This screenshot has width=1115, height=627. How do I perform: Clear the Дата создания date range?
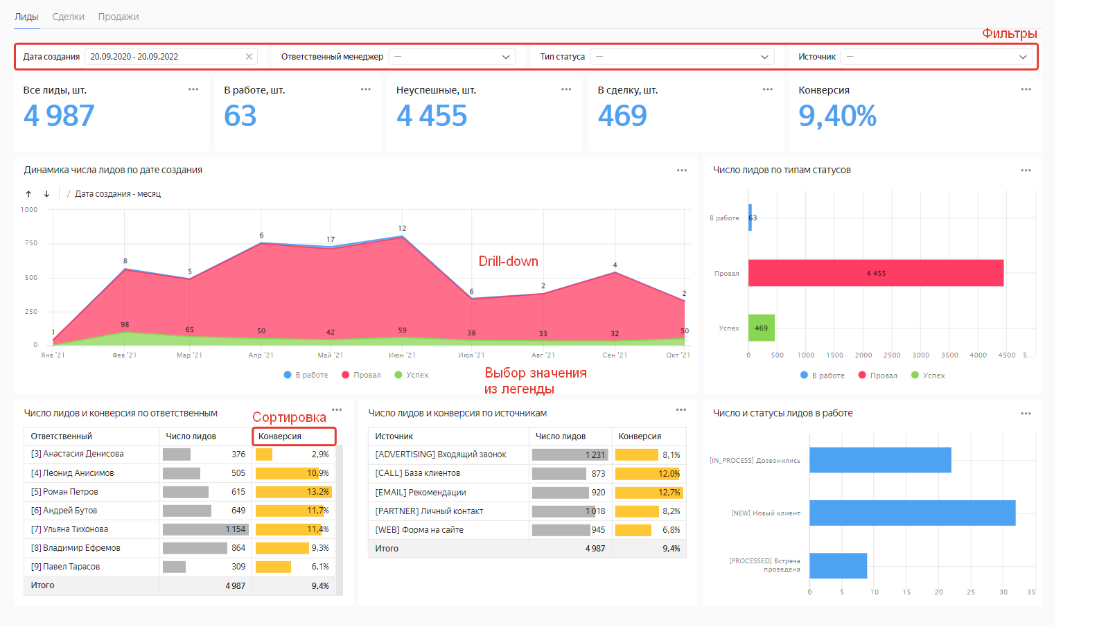249,57
